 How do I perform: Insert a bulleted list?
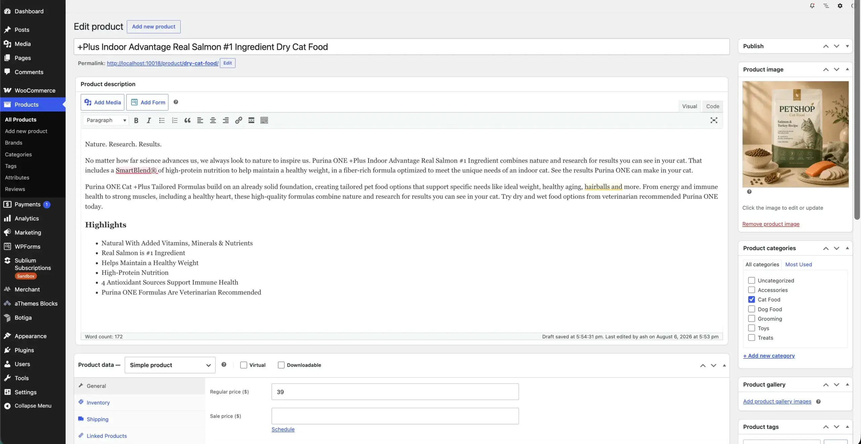tap(162, 120)
